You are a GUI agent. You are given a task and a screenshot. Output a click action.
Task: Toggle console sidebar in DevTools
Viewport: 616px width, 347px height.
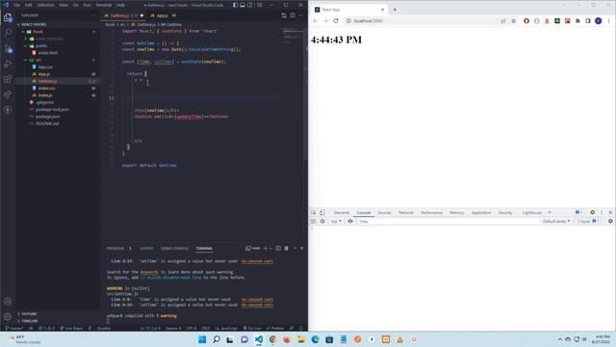pyautogui.click(x=314, y=222)
